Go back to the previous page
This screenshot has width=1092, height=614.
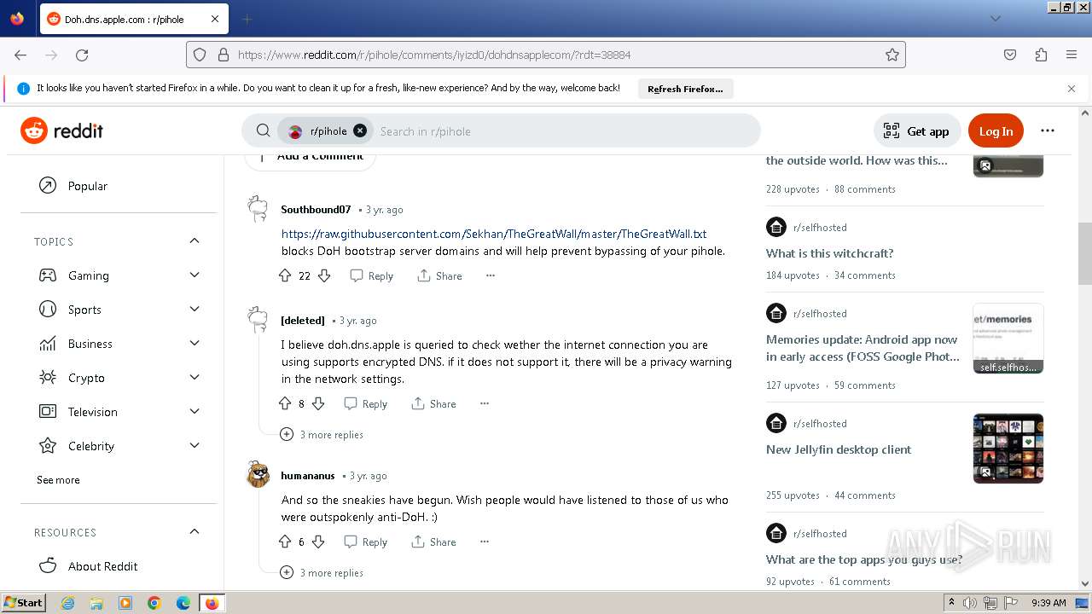pos(20,55)
